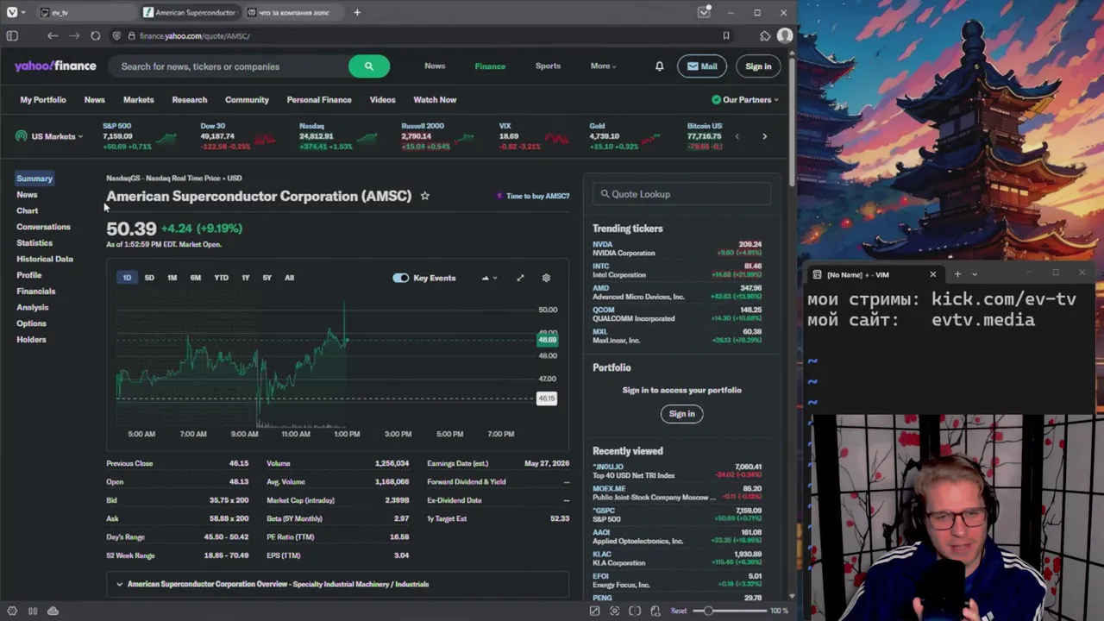Screen dimensions: 1104x621
Task: Select 1M chart range
Action: pyautogui.click(x=172, y=278)
